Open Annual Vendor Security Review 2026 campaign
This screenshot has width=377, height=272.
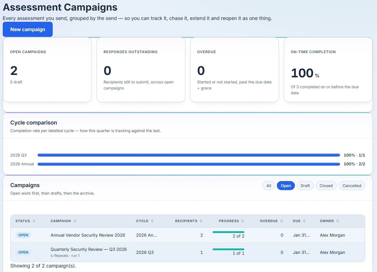point(88,235)
